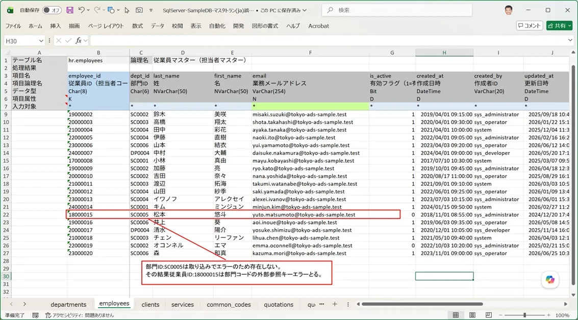Screen dimensions: 578x320
Task: Go to next sheet with right arrow
Action: click(x=24, y=304)
